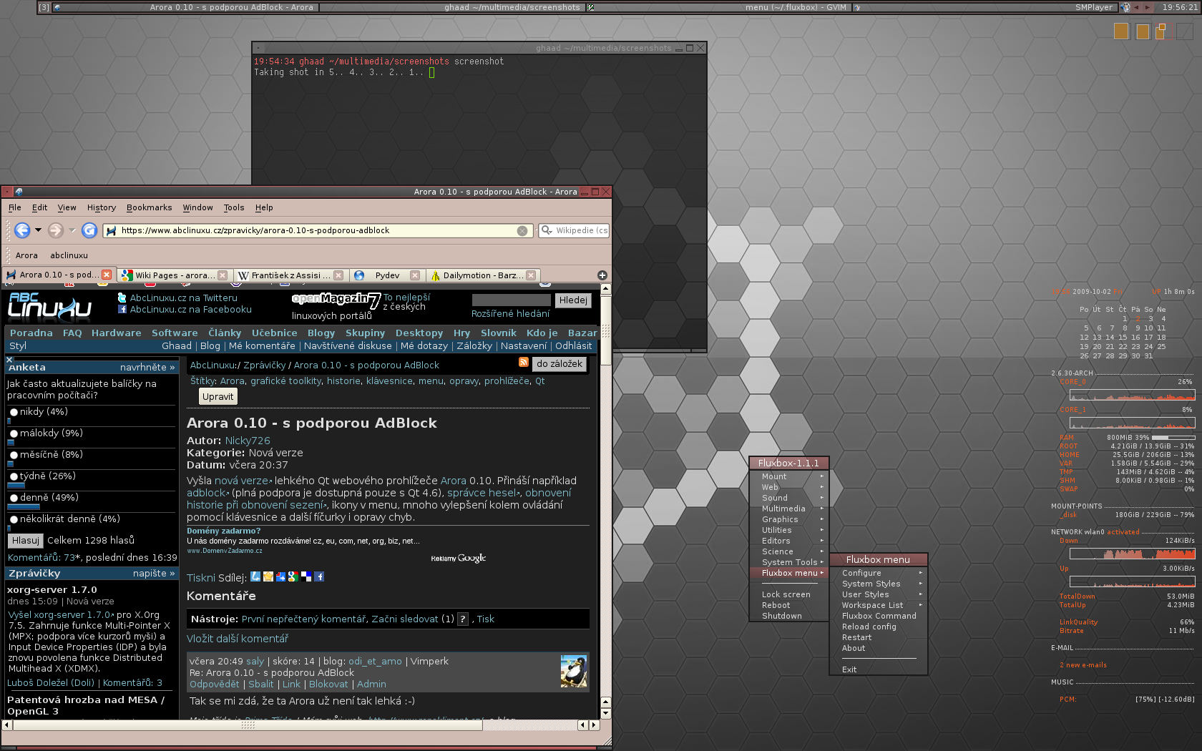Choose Reload config in the Fluxbox submenu
This screenshot has height=751, width=1202.
[x=879, y=627]
